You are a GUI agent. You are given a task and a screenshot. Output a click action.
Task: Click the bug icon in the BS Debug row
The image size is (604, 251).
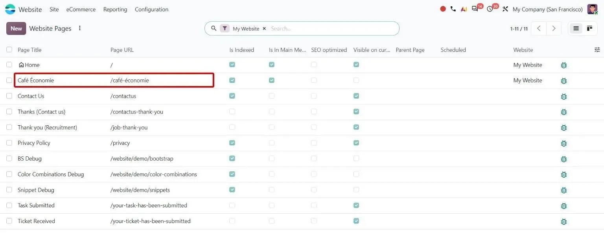coord(563,159)
